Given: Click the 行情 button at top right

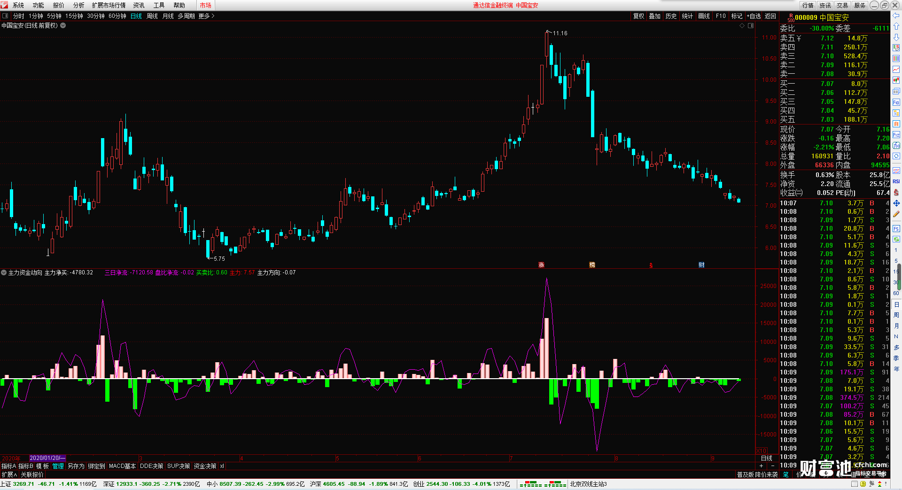Looking at the screenshot, I should pyautogui.click(x=808, y=5).
